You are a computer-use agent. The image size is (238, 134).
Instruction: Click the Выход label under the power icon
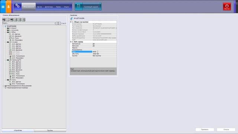coord(227,9)
